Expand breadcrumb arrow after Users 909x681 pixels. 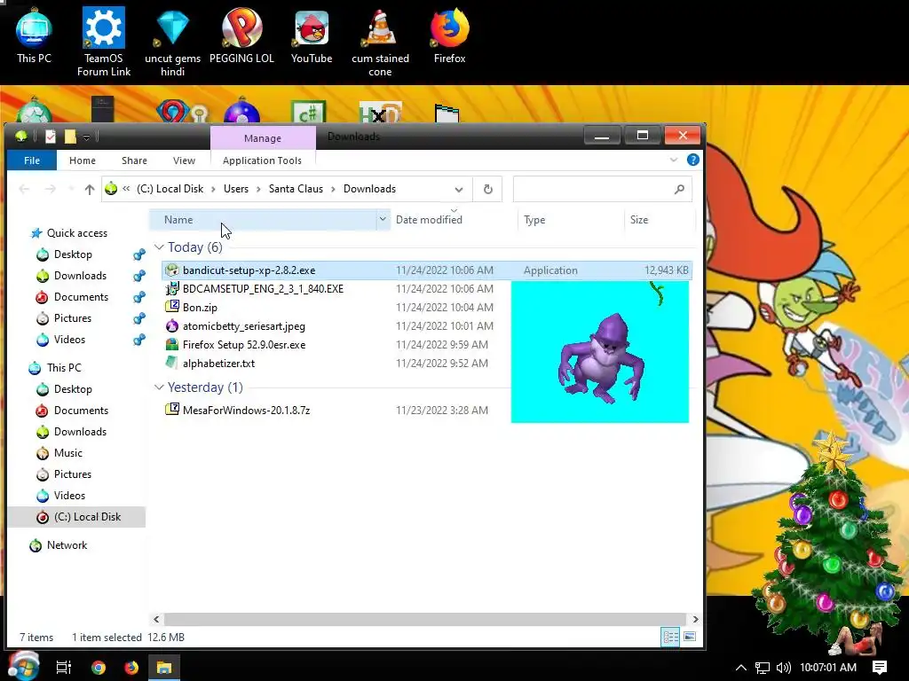coord(258,189)
